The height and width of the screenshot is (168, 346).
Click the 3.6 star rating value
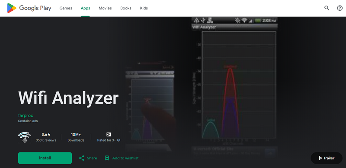click(46, 134)
